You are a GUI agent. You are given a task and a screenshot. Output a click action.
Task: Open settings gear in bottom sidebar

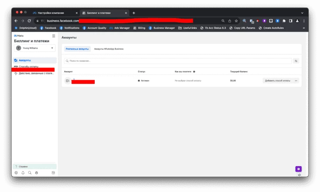coord(16,173)
